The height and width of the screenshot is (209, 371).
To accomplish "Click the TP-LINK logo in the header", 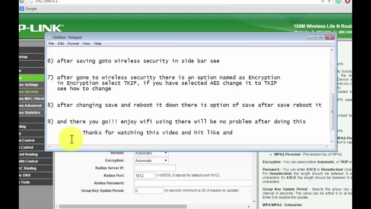I will pos(41,28).
